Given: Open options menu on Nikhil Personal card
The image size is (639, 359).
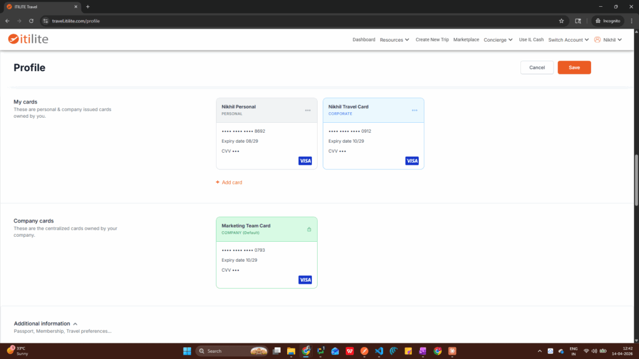Looking at the screenshot, I should pos(308,110).
